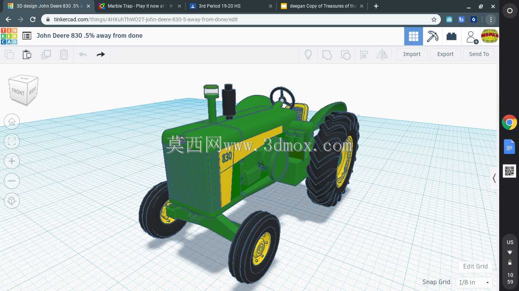
Task: Click the Ungroup shapes icon
Action: point(345,54)
